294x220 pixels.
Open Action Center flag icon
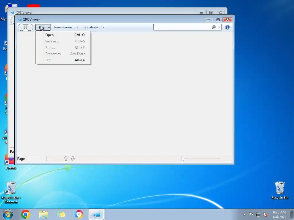click(x=251, y=214)
